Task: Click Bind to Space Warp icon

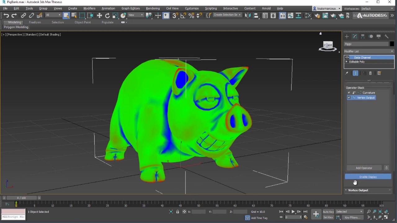Action: click(39, 15)
